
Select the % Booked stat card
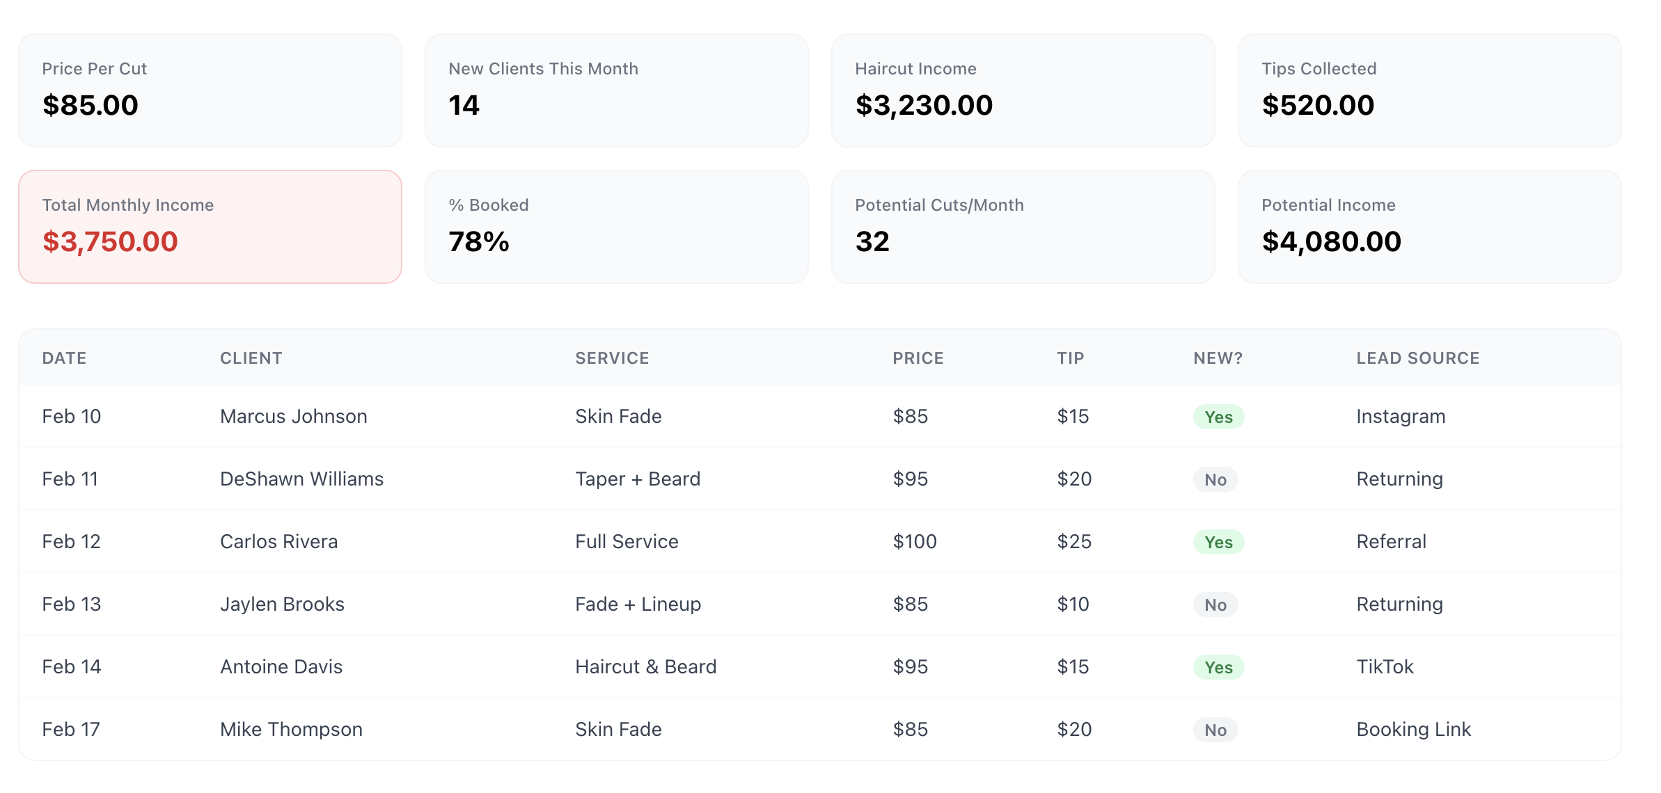click(615, 226)
